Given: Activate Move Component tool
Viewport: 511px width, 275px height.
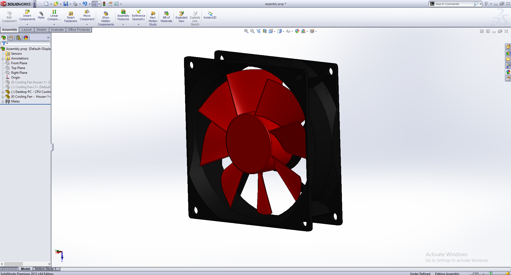Looking at the screenshot, I should 87,15.
